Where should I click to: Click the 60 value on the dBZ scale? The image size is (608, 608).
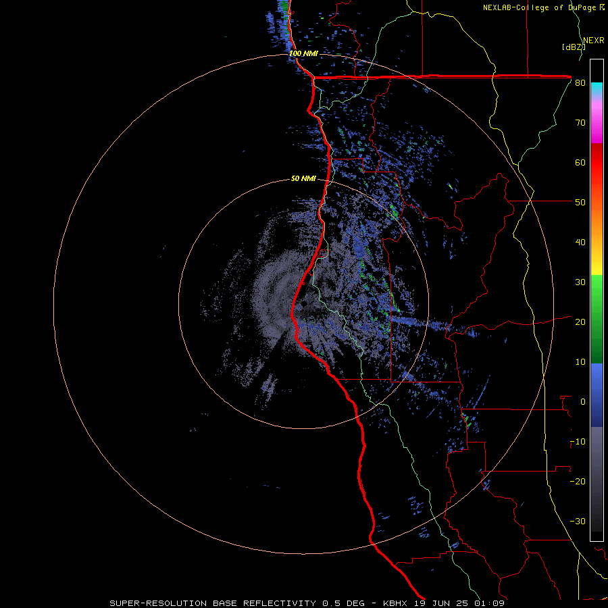pos(580,163)
